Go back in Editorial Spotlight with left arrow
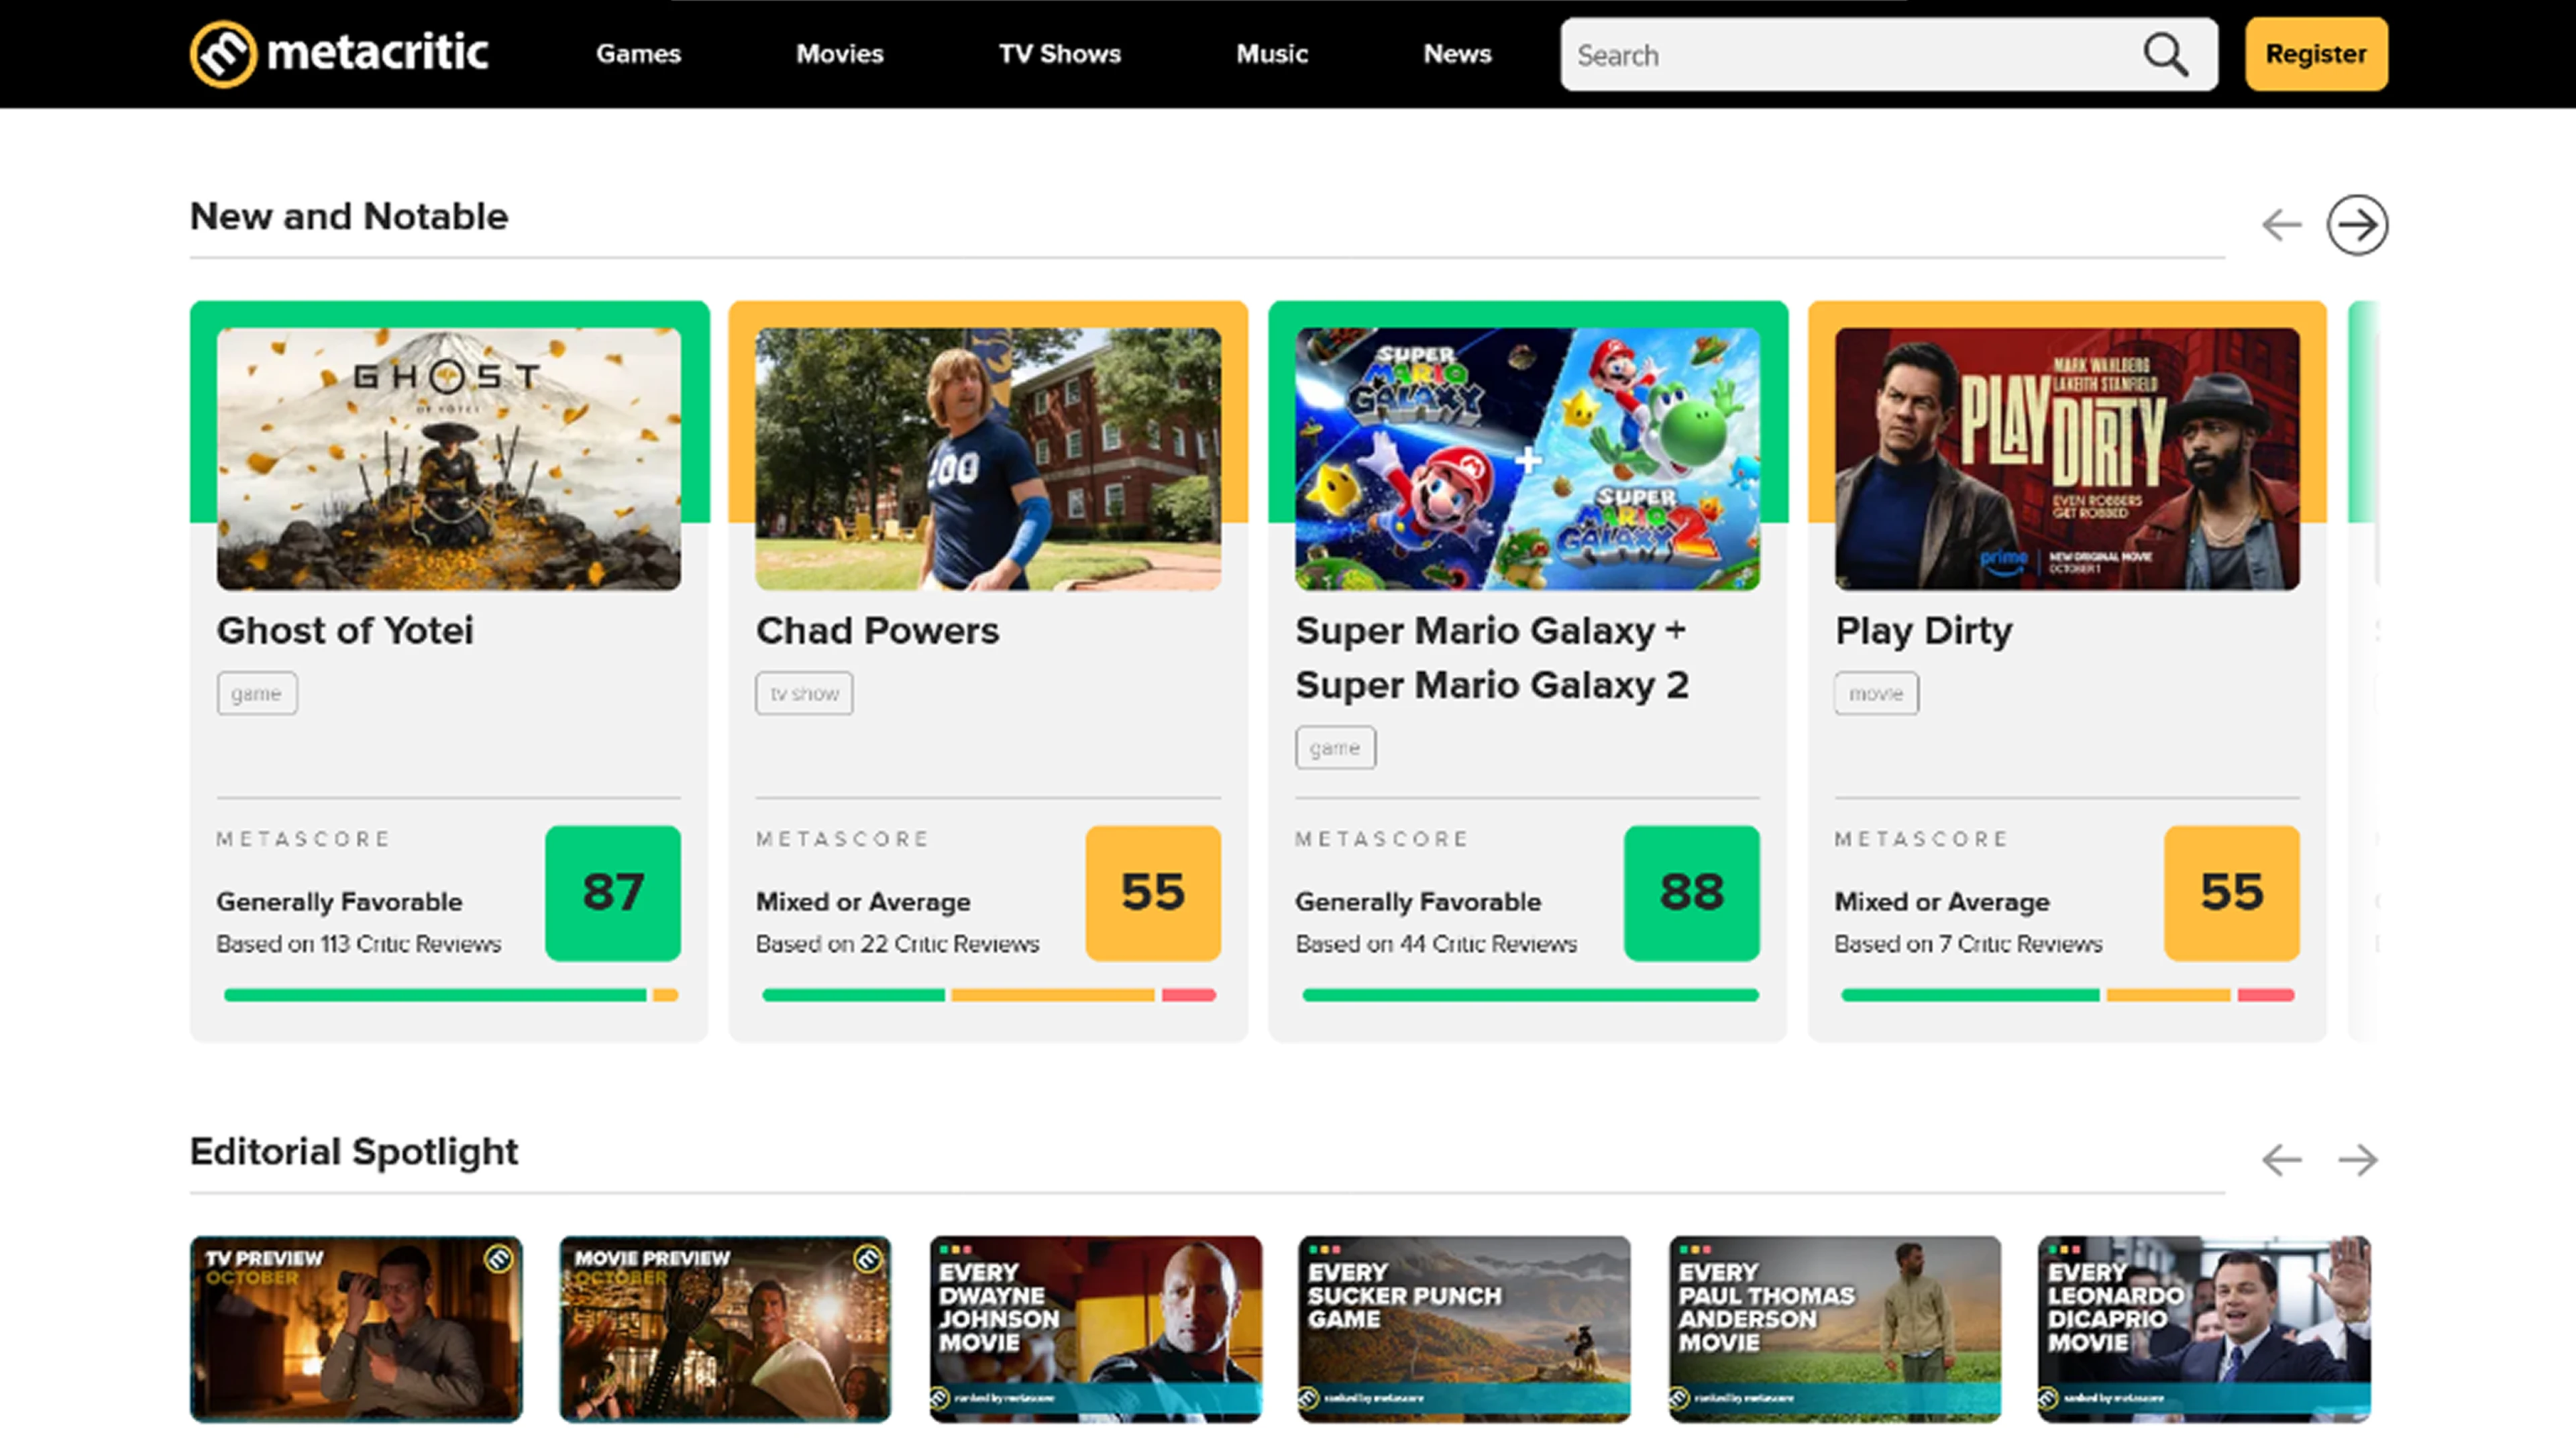The width and height of the screenshot is (2576, 1449). [2281, 1160]
